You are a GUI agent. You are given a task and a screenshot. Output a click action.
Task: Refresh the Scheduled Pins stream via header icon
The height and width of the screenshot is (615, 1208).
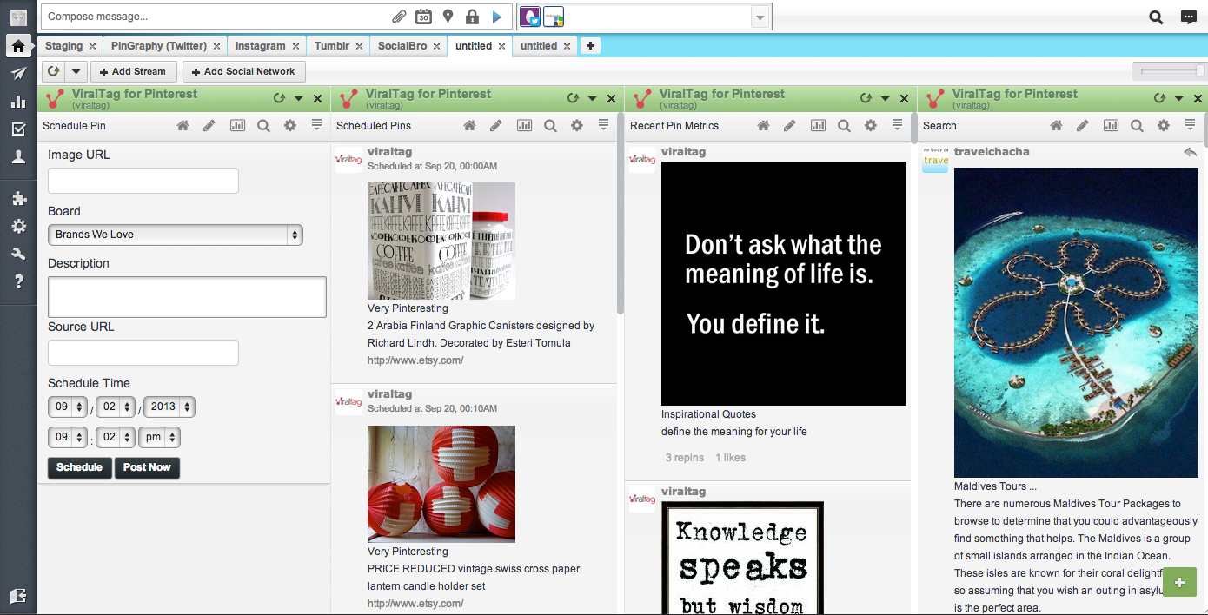[573, 99]
